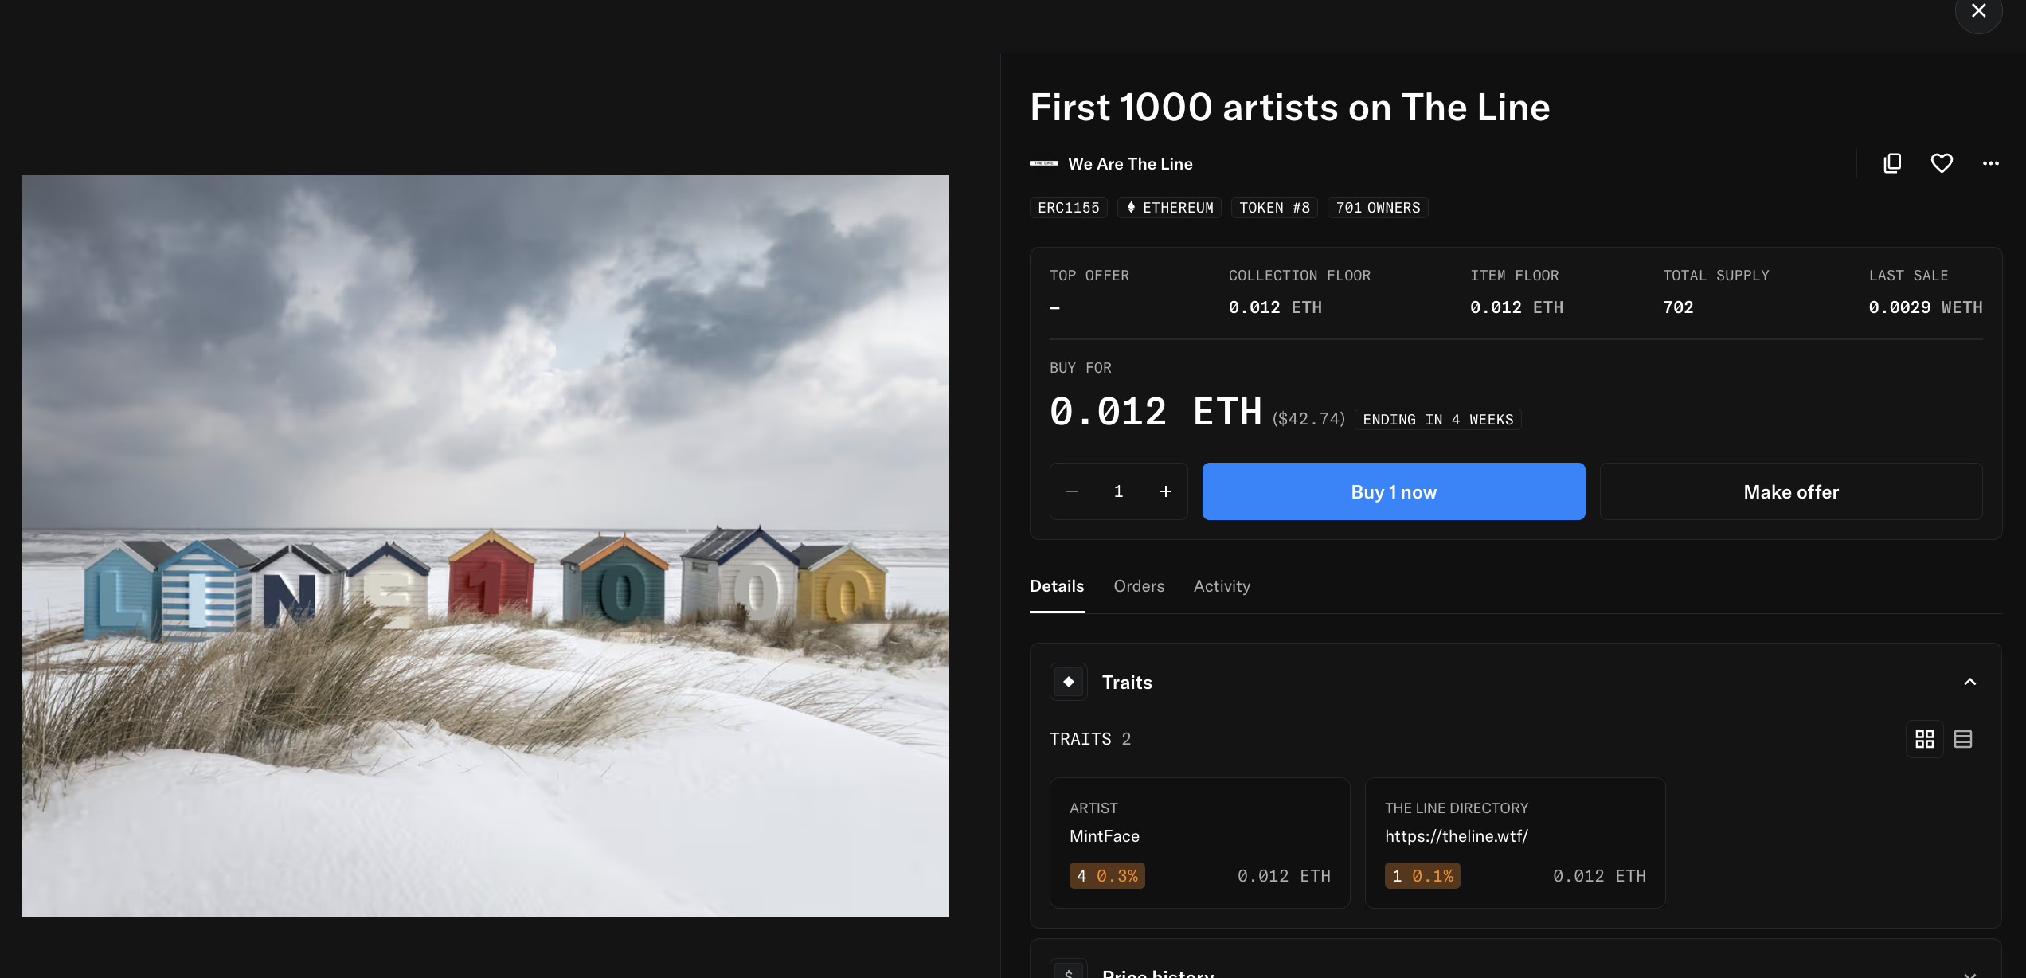
Task: Select The Line Directory trait card
Action: (x=1515, y=843)
